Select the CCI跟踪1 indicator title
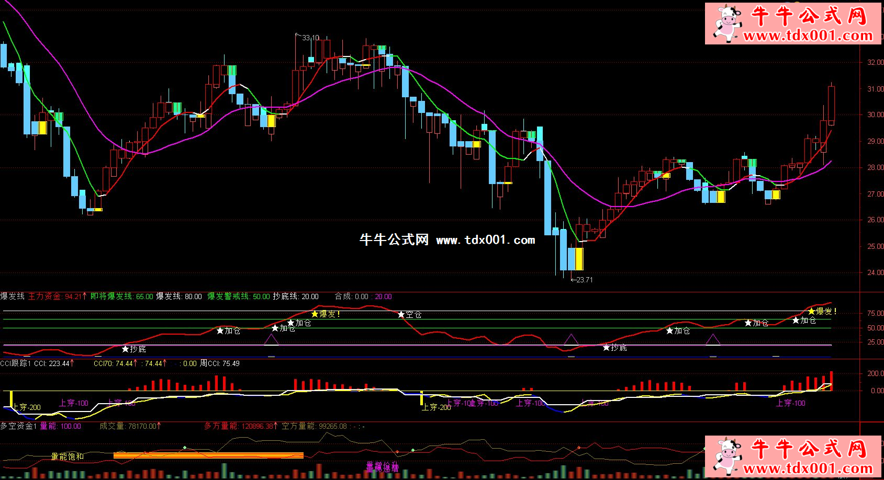The width and height of the screenshot is (884, 480). tap(16, 363)
